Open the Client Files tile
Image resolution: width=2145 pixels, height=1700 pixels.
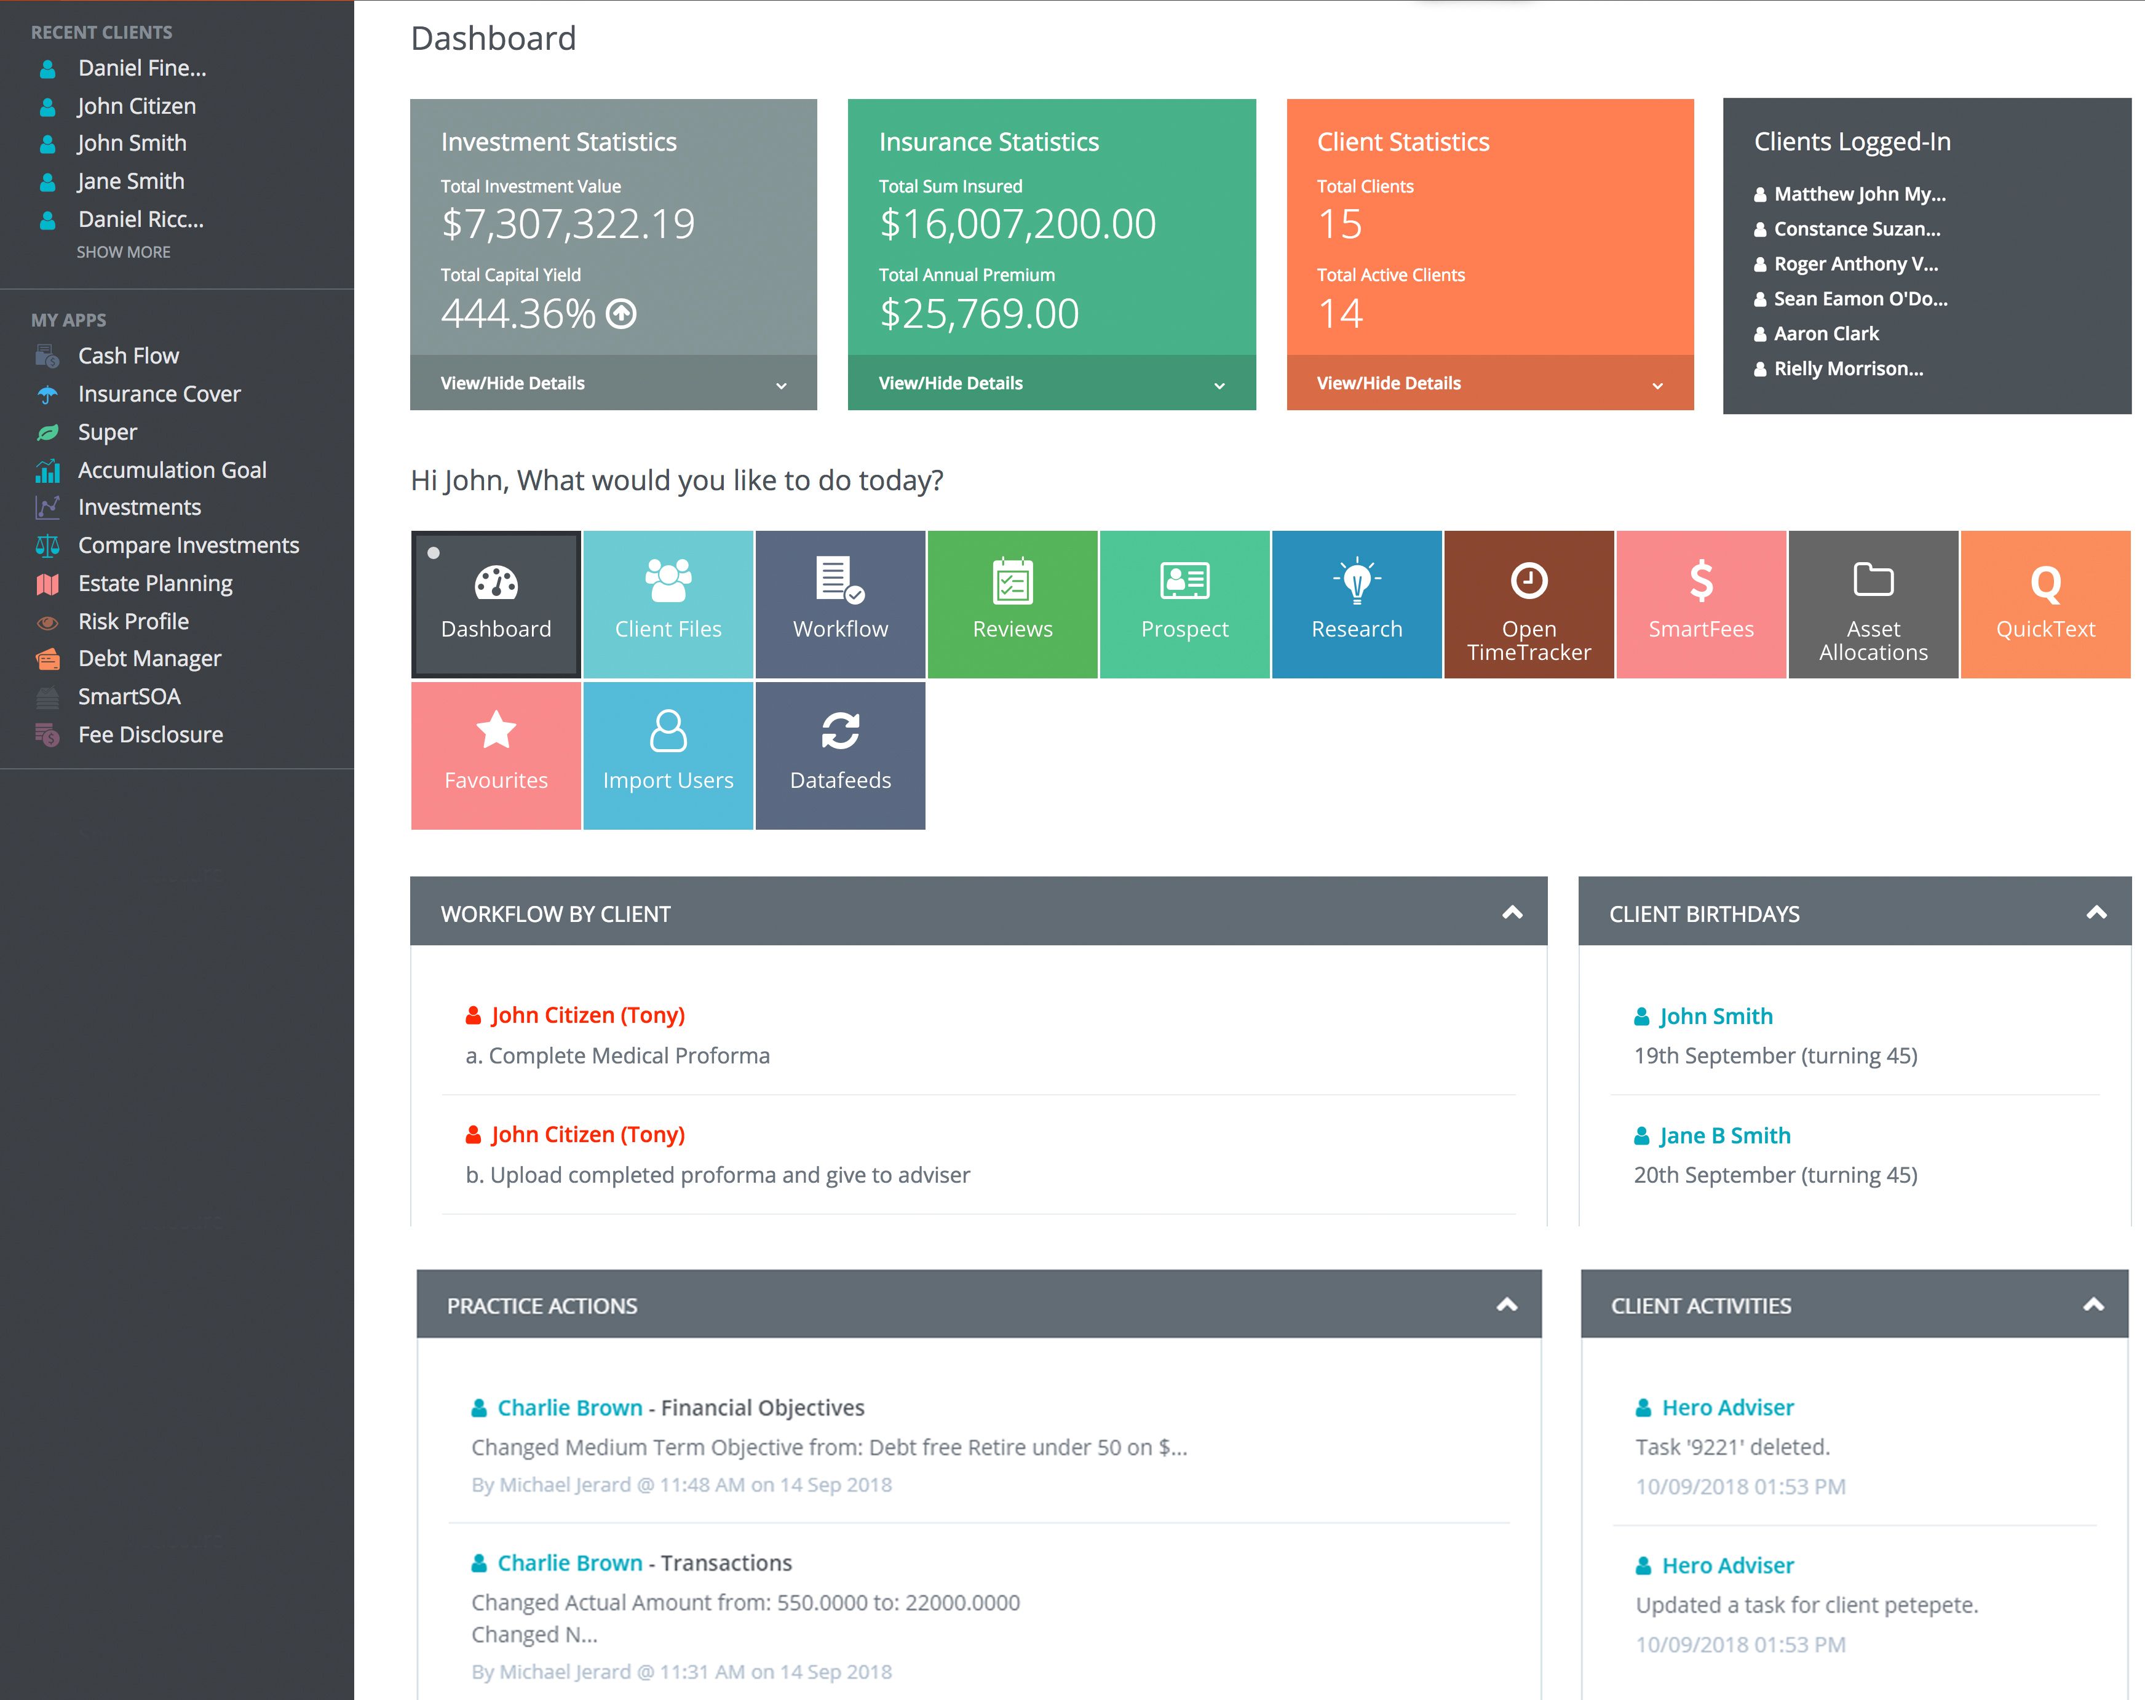coord(668,604)
